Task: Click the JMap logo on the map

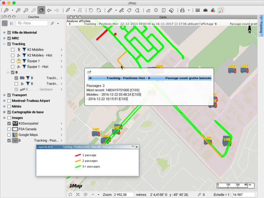Action: pyautogui.click(x=76, y=186)
